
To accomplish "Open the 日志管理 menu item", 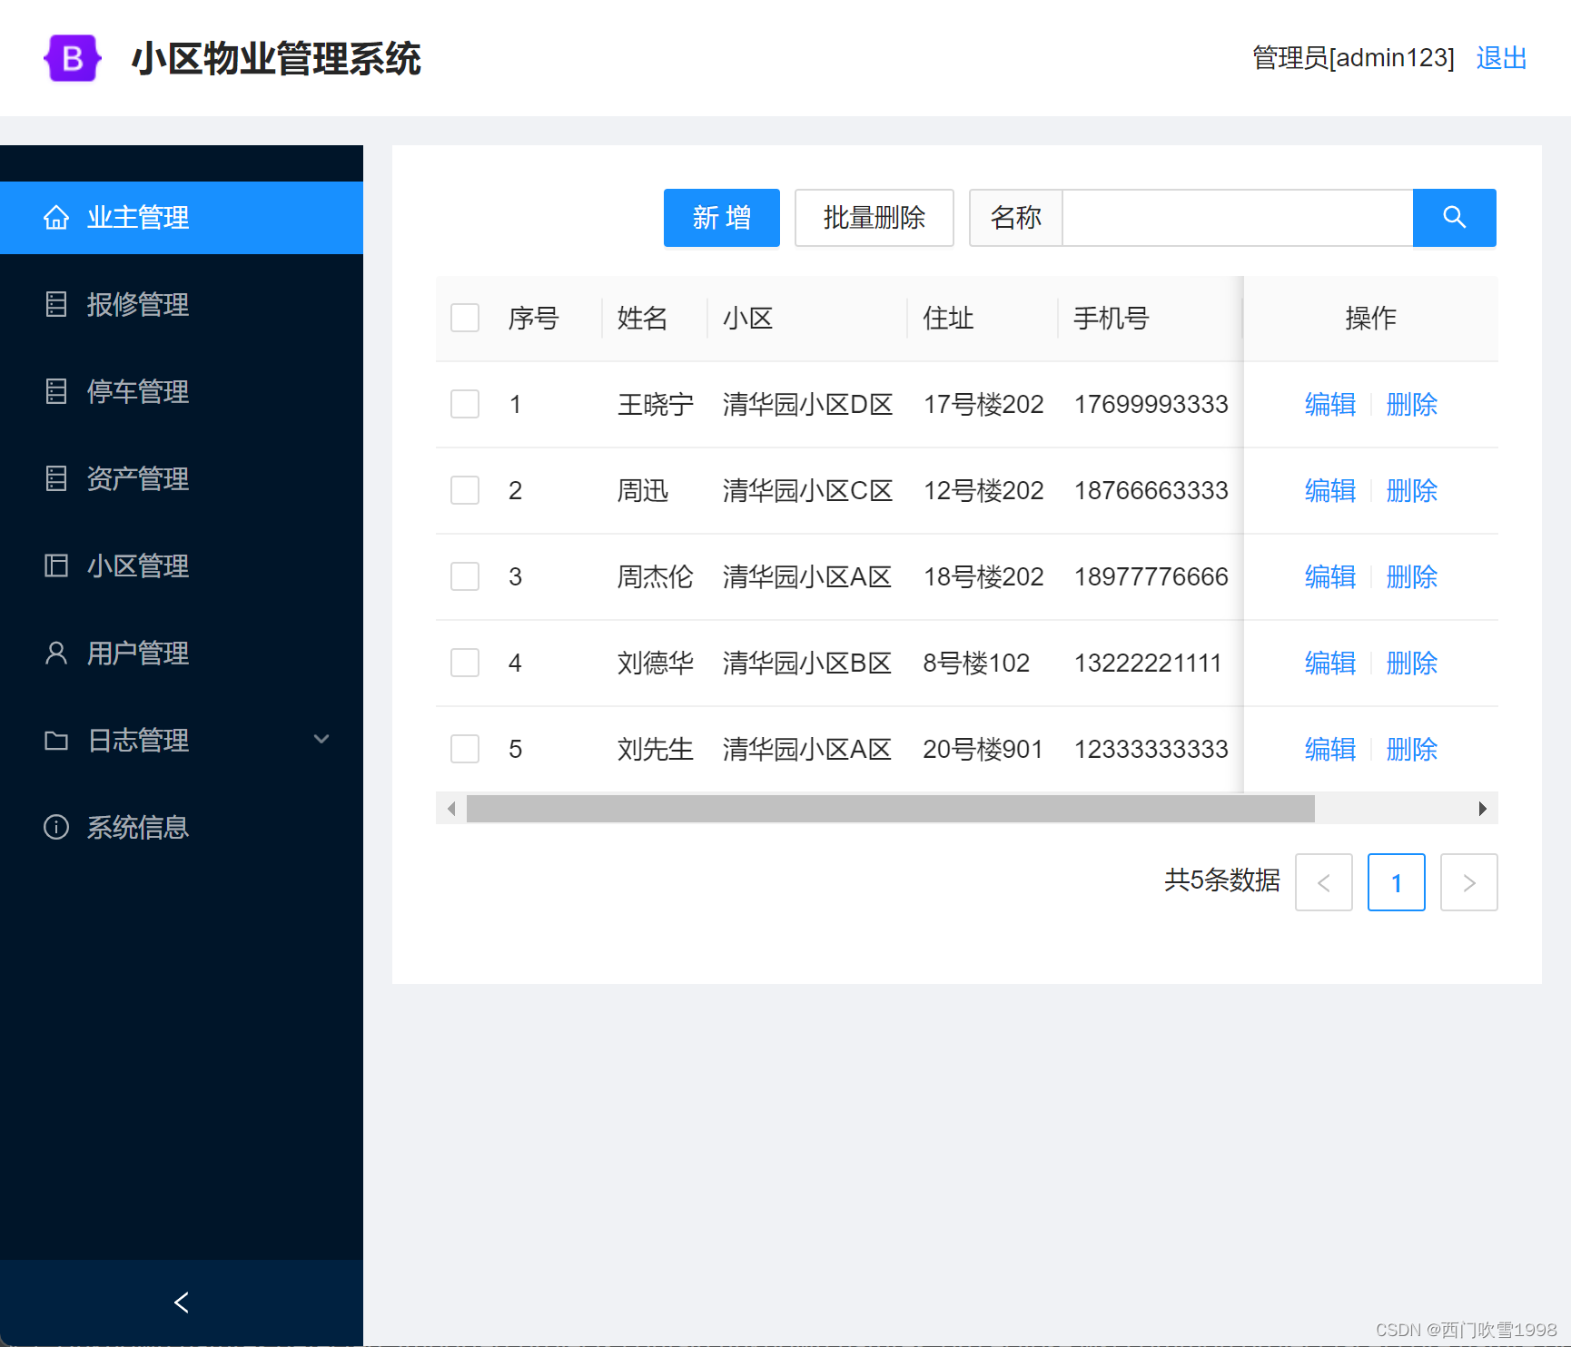I will coord(182,740).
